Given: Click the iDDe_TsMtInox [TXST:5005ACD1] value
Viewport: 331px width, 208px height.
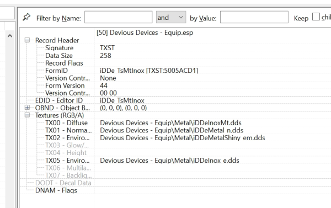Looking at the screenshot, I should [x=149, y=71].
